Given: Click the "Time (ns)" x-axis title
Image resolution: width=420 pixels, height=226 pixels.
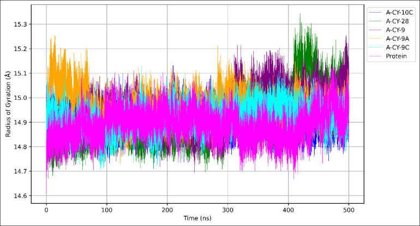Looking at the screenshot, I should pos(197,218).
